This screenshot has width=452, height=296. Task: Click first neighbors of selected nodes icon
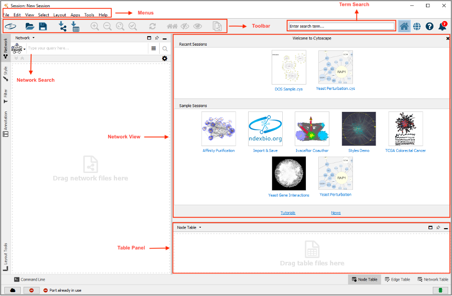(x=172, y=26)
